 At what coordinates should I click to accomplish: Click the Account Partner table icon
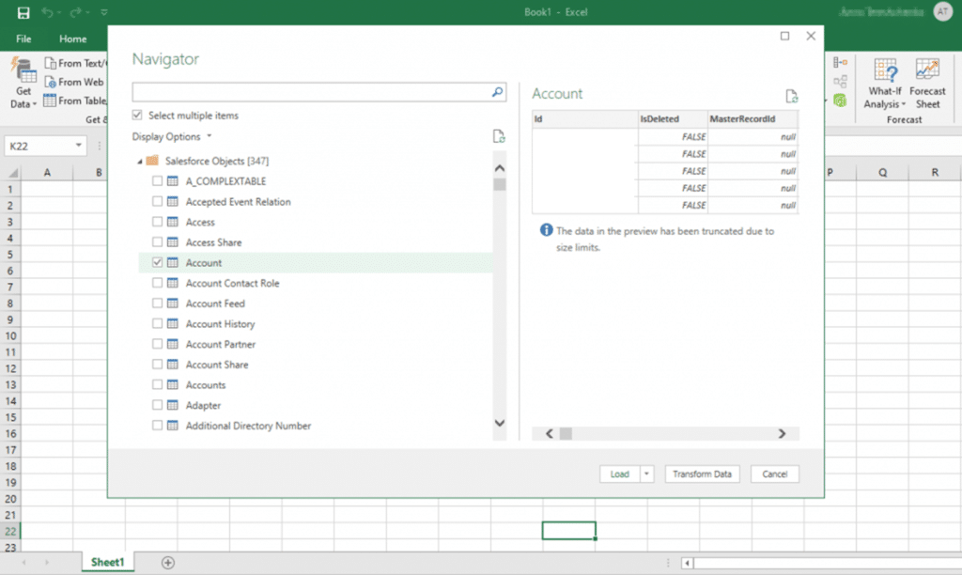(173, 344)
